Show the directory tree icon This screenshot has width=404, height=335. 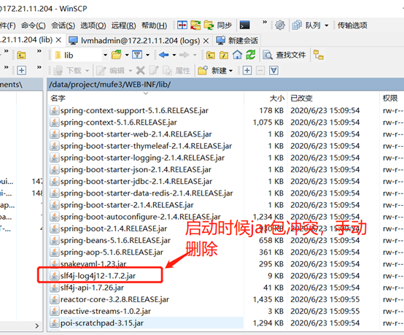click(x=319, y=55)
